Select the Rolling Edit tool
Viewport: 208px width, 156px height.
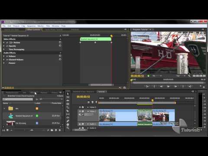[68, 104]
